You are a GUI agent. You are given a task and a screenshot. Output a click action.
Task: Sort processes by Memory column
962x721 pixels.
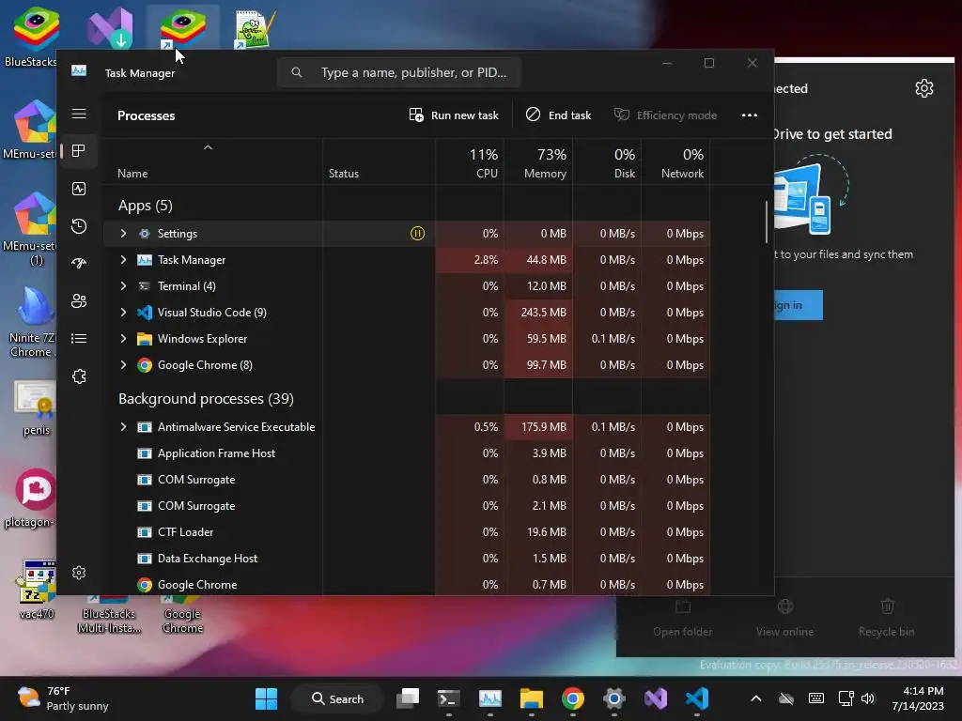[538, 163]
